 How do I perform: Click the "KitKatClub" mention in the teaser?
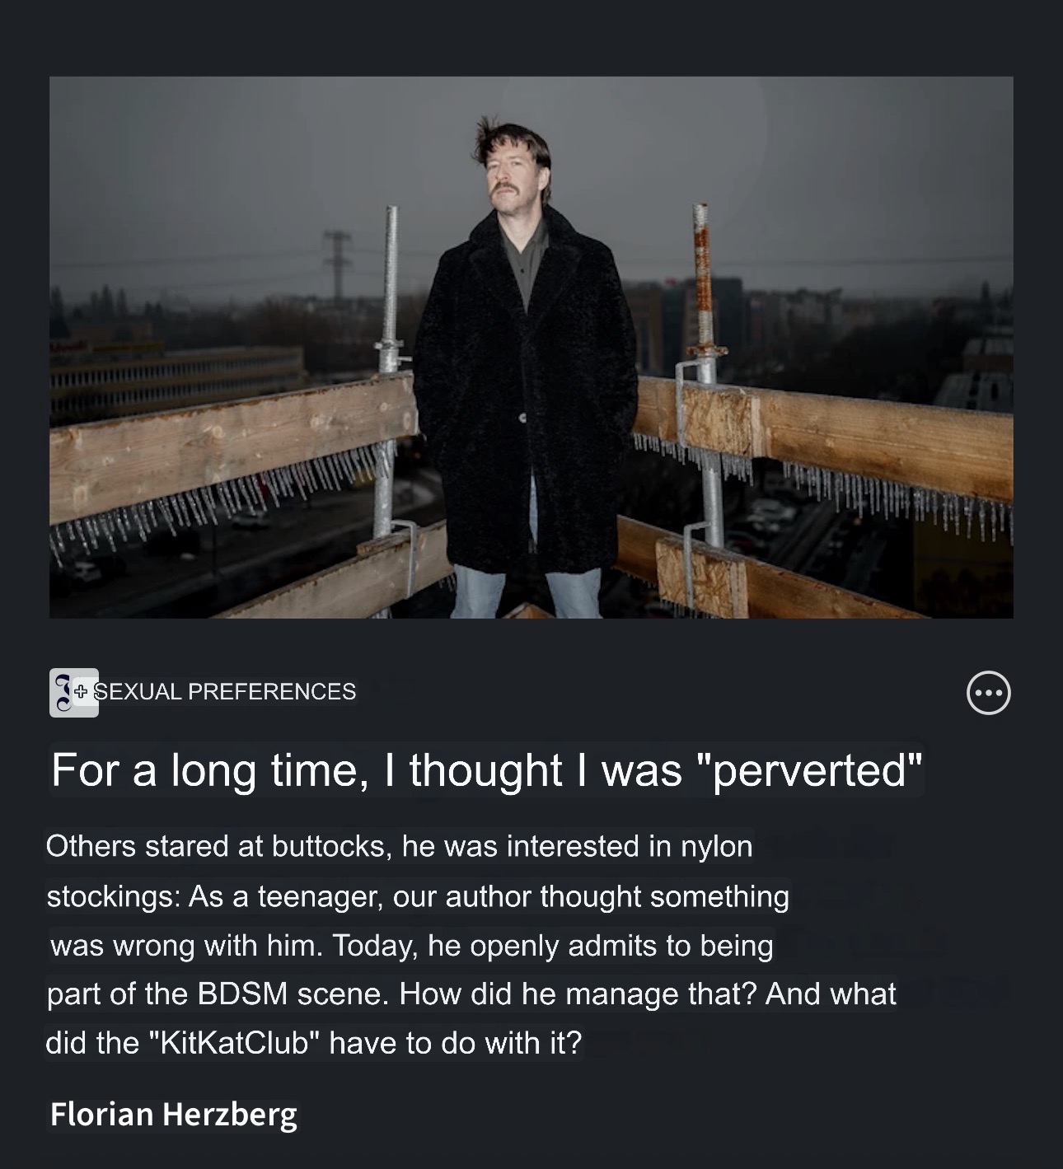point(234,1043)
